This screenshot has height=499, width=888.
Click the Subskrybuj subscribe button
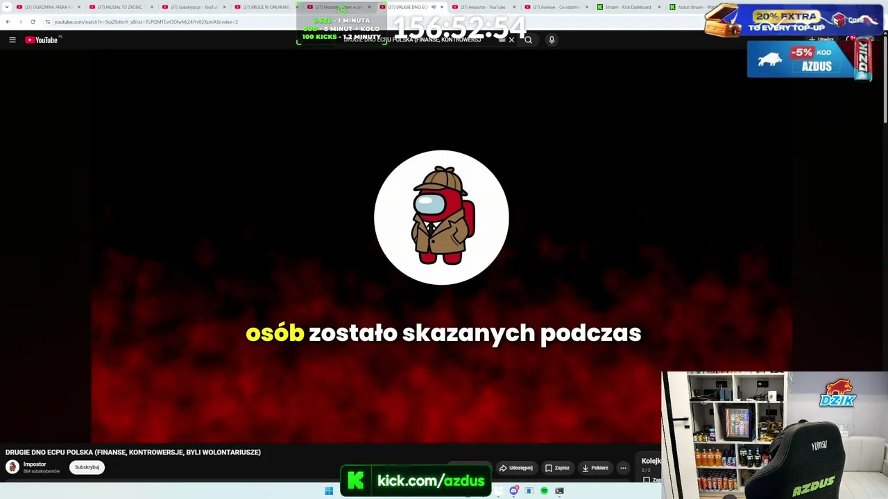pos(87,467)
